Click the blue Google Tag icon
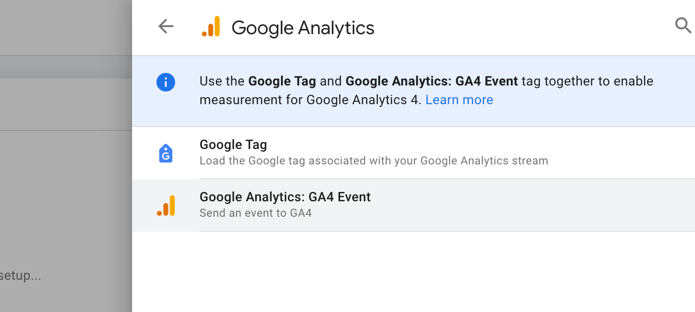Screen dimensions: 695x312 coord(166,153)
